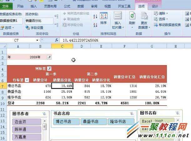Toggle 隆华书店 slicer item
This screenshot has width=191, height=141.
(x=121, y=122)
